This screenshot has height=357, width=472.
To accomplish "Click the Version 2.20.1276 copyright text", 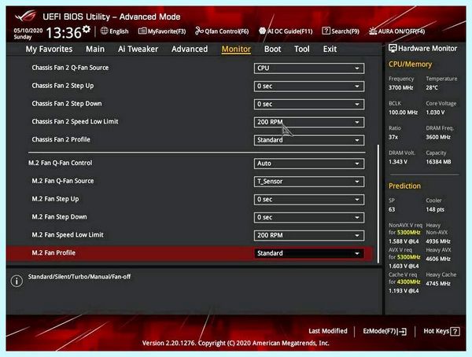I will (x=235, y=343).
